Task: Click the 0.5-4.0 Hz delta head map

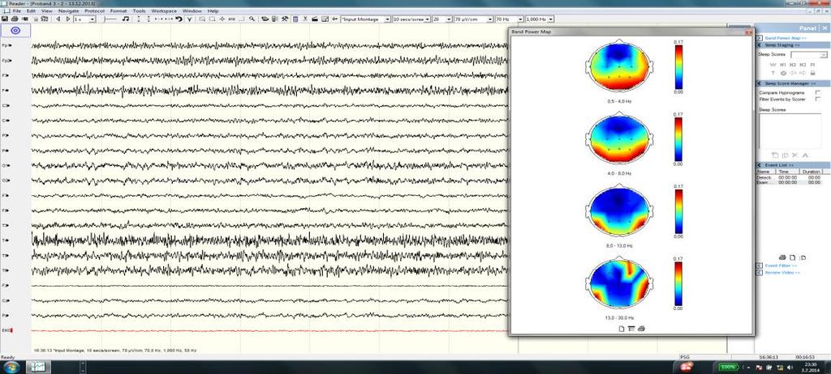Action: (x=618, y=66)
